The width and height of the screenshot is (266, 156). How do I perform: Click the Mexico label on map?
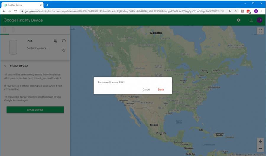point(154,125)
